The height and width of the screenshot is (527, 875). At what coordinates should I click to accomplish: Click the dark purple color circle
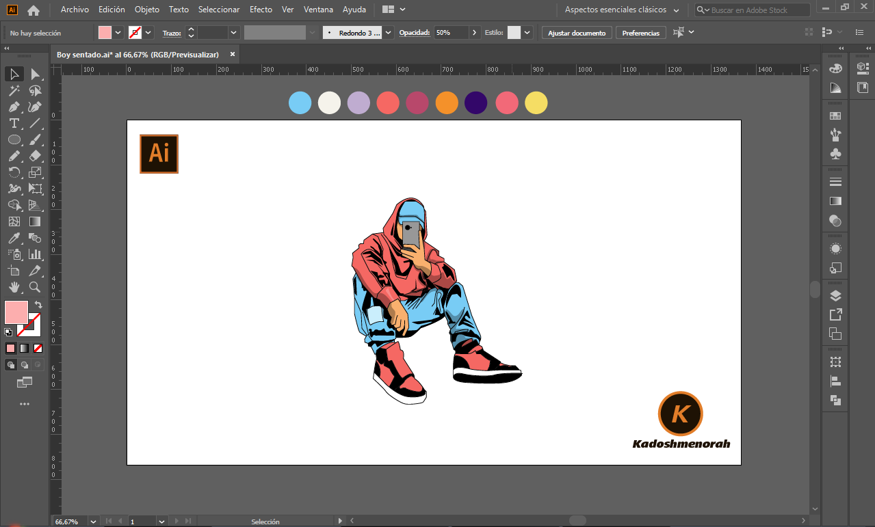[476, 103]
